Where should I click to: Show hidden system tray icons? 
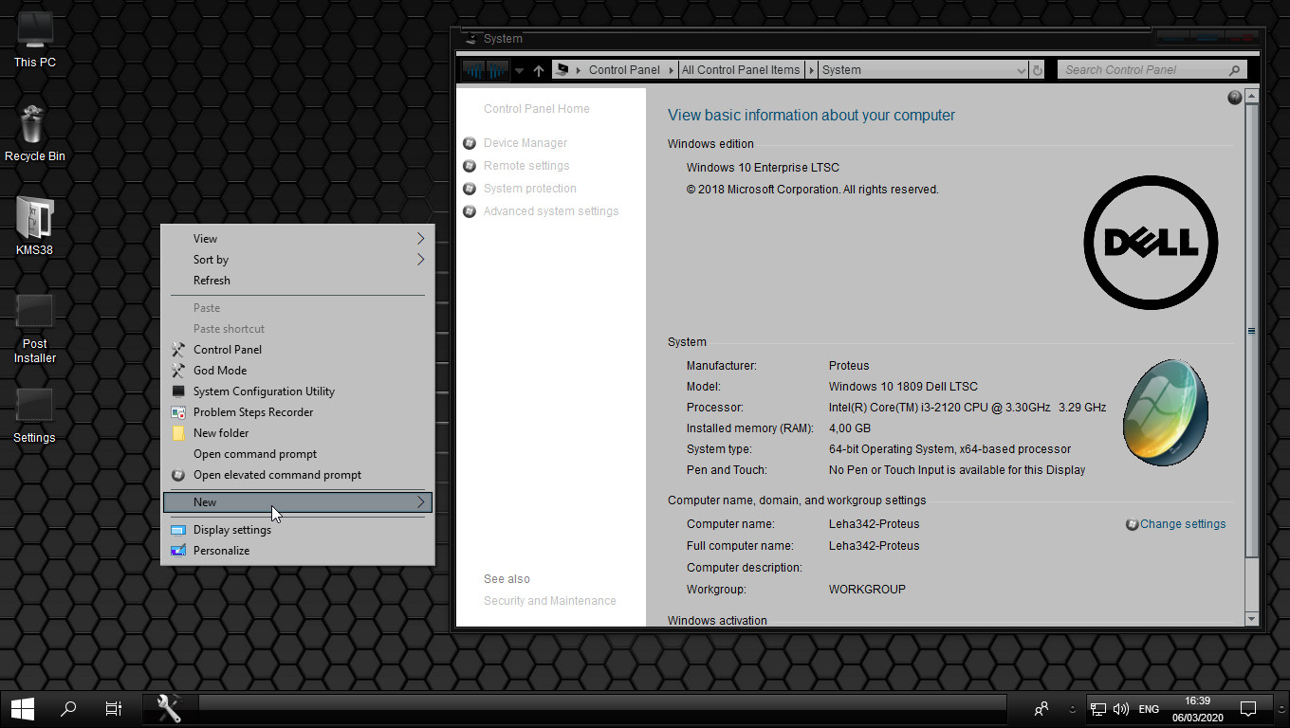pyautogui.click(x=1073, y=709)
